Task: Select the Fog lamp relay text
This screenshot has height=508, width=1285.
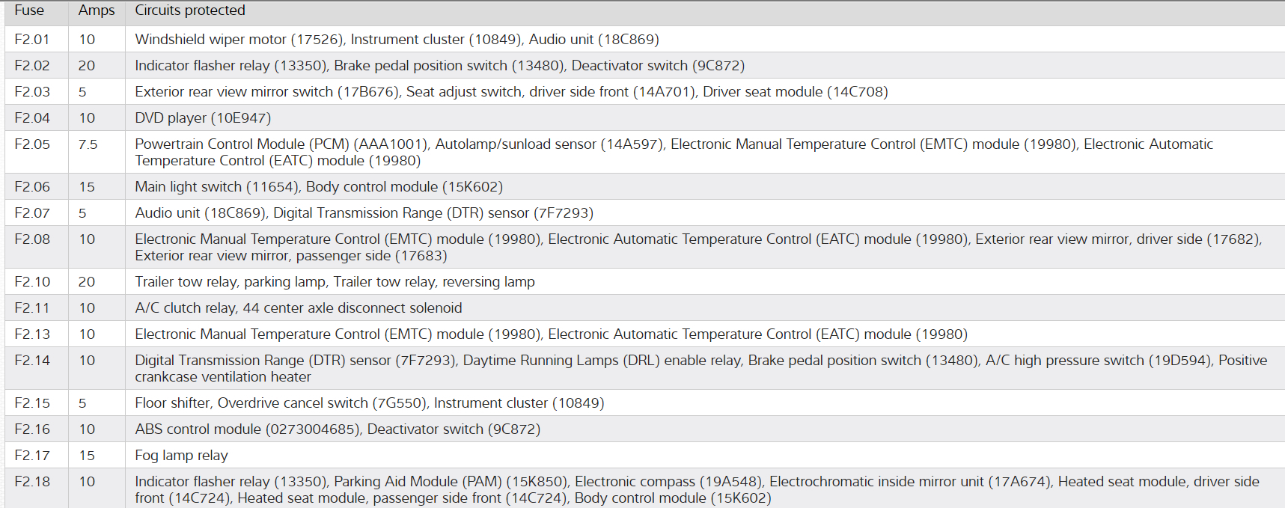Action: pos(182,456)
